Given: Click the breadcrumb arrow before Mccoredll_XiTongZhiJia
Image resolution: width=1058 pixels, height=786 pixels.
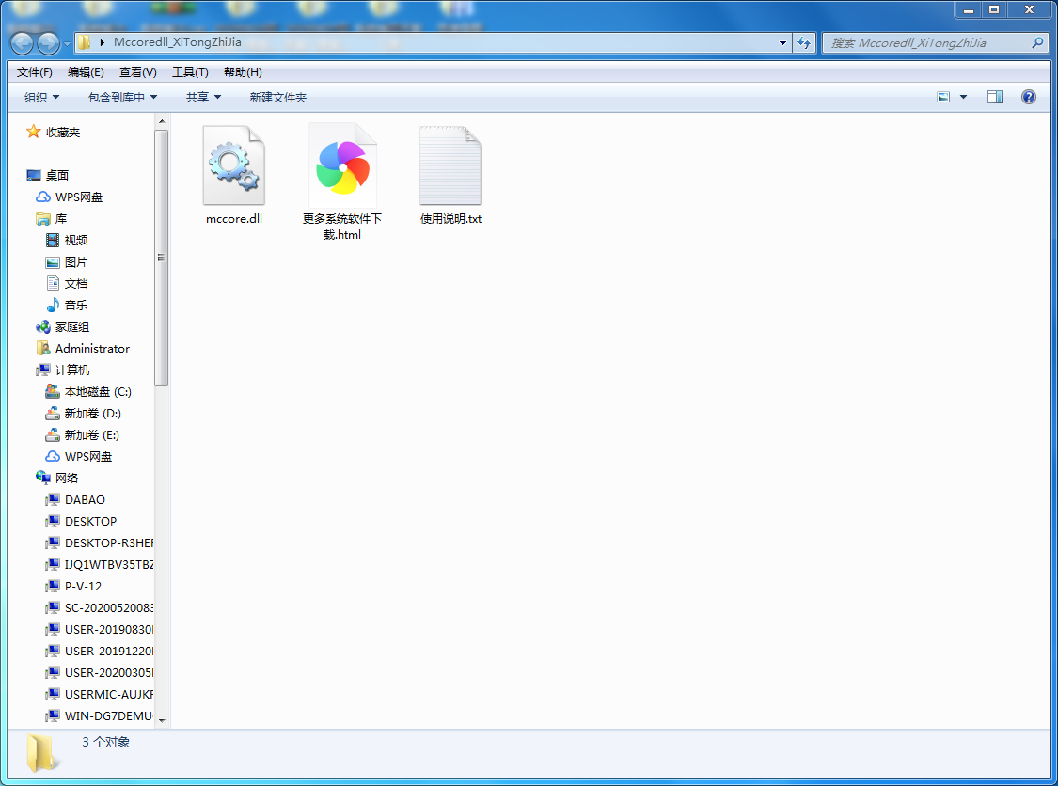Looking at the screenshot, I should point(102,42).
